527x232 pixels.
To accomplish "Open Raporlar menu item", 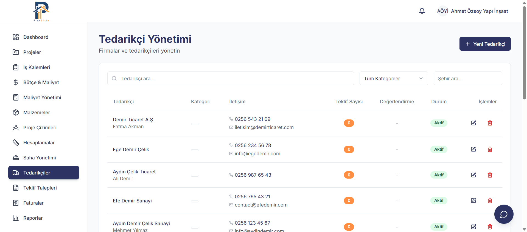I will click(x=44, y=218).
